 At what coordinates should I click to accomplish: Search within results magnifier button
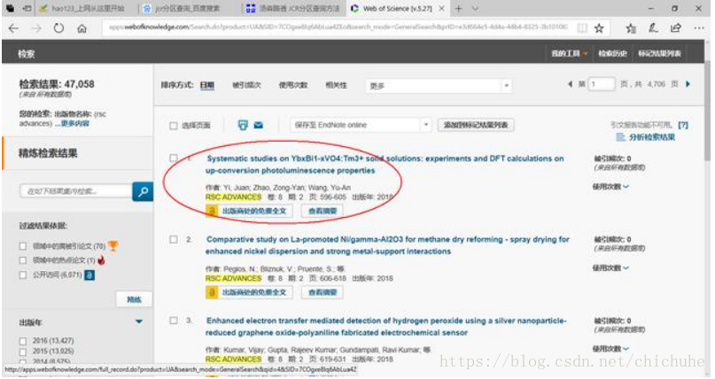click(x=143, y=191)
